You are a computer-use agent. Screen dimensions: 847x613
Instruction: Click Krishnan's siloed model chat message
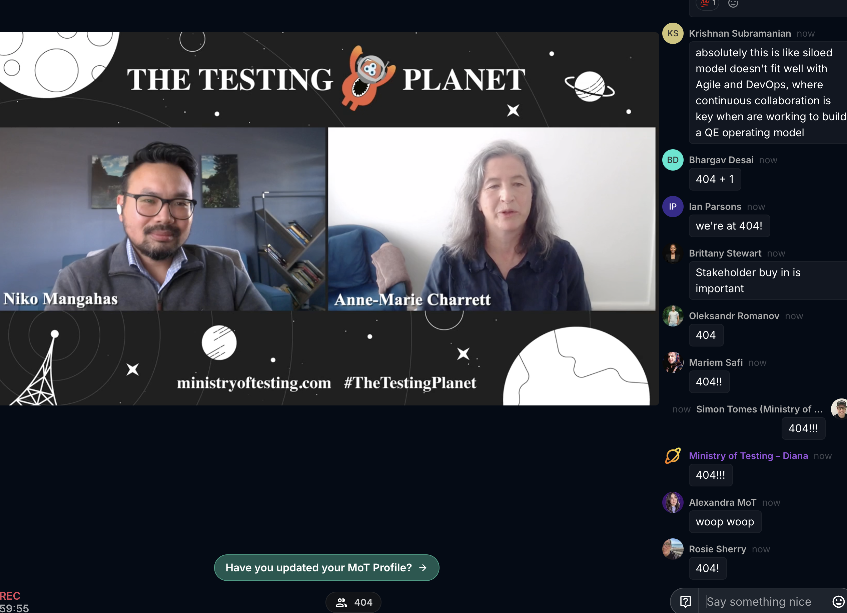tap(768, 93)
